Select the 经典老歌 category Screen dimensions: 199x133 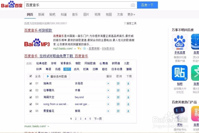click(42, 63)
